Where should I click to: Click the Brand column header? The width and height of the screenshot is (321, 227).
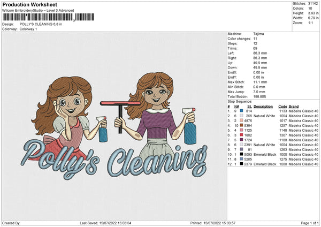tap(294, 107)
